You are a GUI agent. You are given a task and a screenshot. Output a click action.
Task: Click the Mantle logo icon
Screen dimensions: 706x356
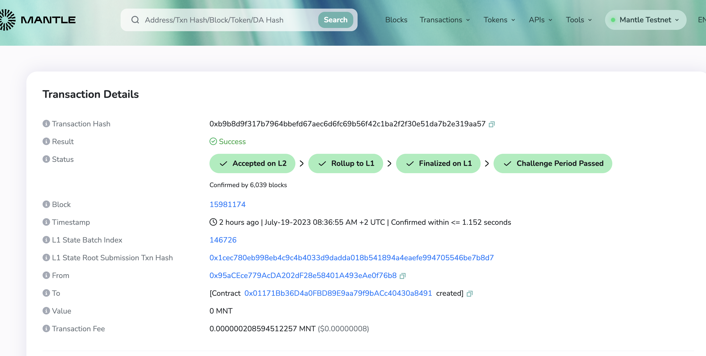[x=8, y=20]
